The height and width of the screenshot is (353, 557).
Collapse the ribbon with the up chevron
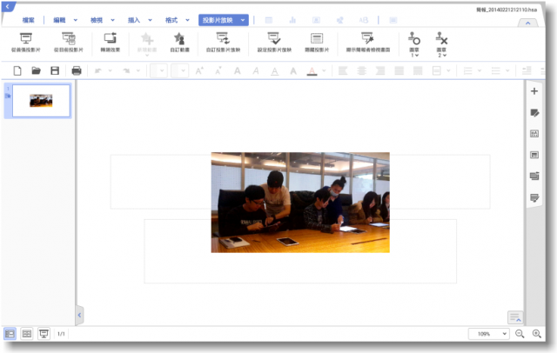click(x=528, y=23)
